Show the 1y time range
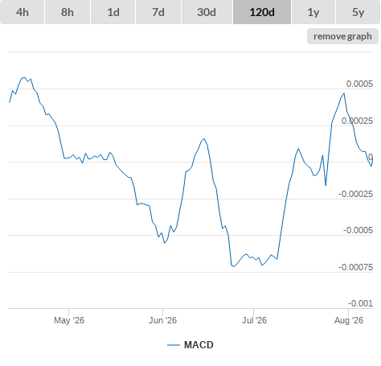 (x=313, y=12)
